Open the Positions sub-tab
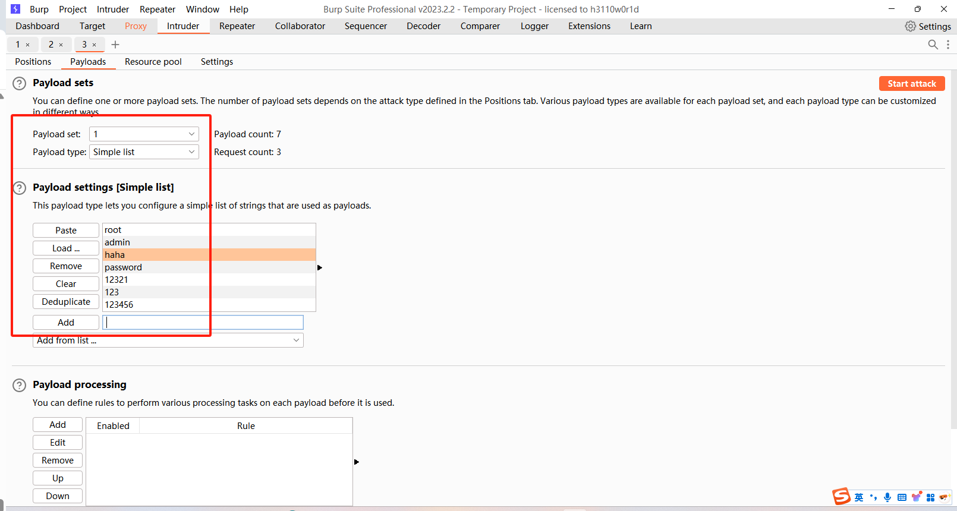Screen dimensions: 957x511 coord(33,62)
